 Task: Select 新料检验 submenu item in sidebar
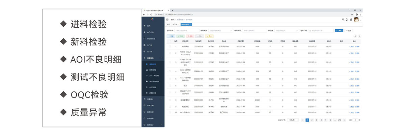[x=153, y=70]
